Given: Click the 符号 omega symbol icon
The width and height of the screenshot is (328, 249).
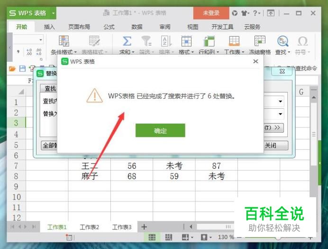Looking at the screenshot, I should coord(302,41).
